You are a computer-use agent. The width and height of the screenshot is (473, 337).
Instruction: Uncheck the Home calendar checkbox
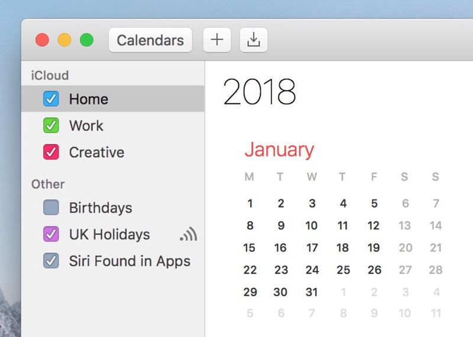tap(51, 99)
